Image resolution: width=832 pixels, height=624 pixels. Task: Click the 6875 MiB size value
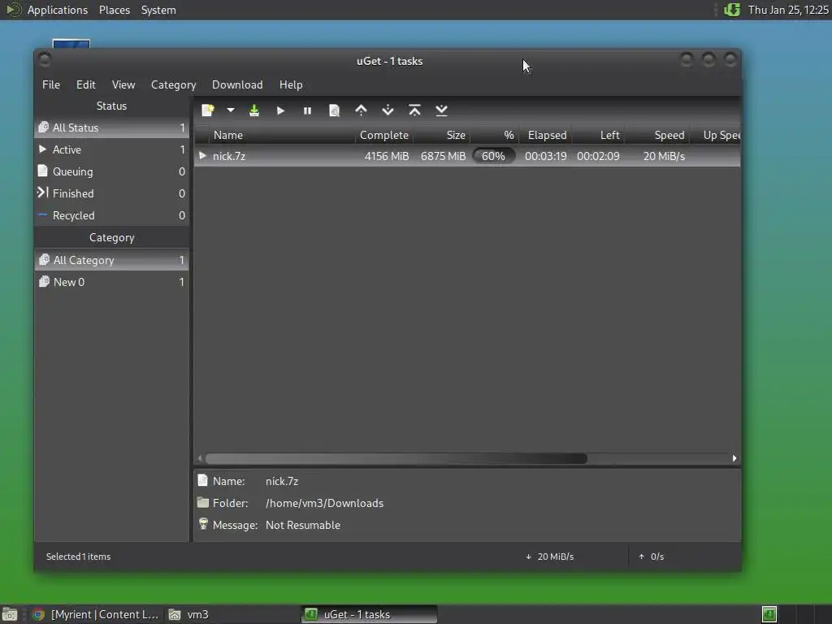point(443,157)
